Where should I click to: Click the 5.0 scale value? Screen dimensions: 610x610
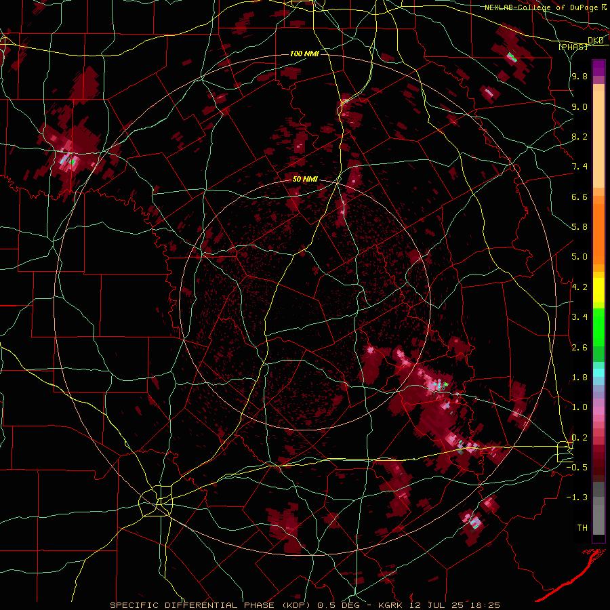[579, 257]
